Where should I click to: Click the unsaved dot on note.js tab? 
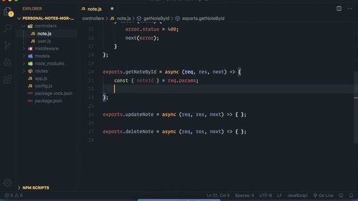112,9
